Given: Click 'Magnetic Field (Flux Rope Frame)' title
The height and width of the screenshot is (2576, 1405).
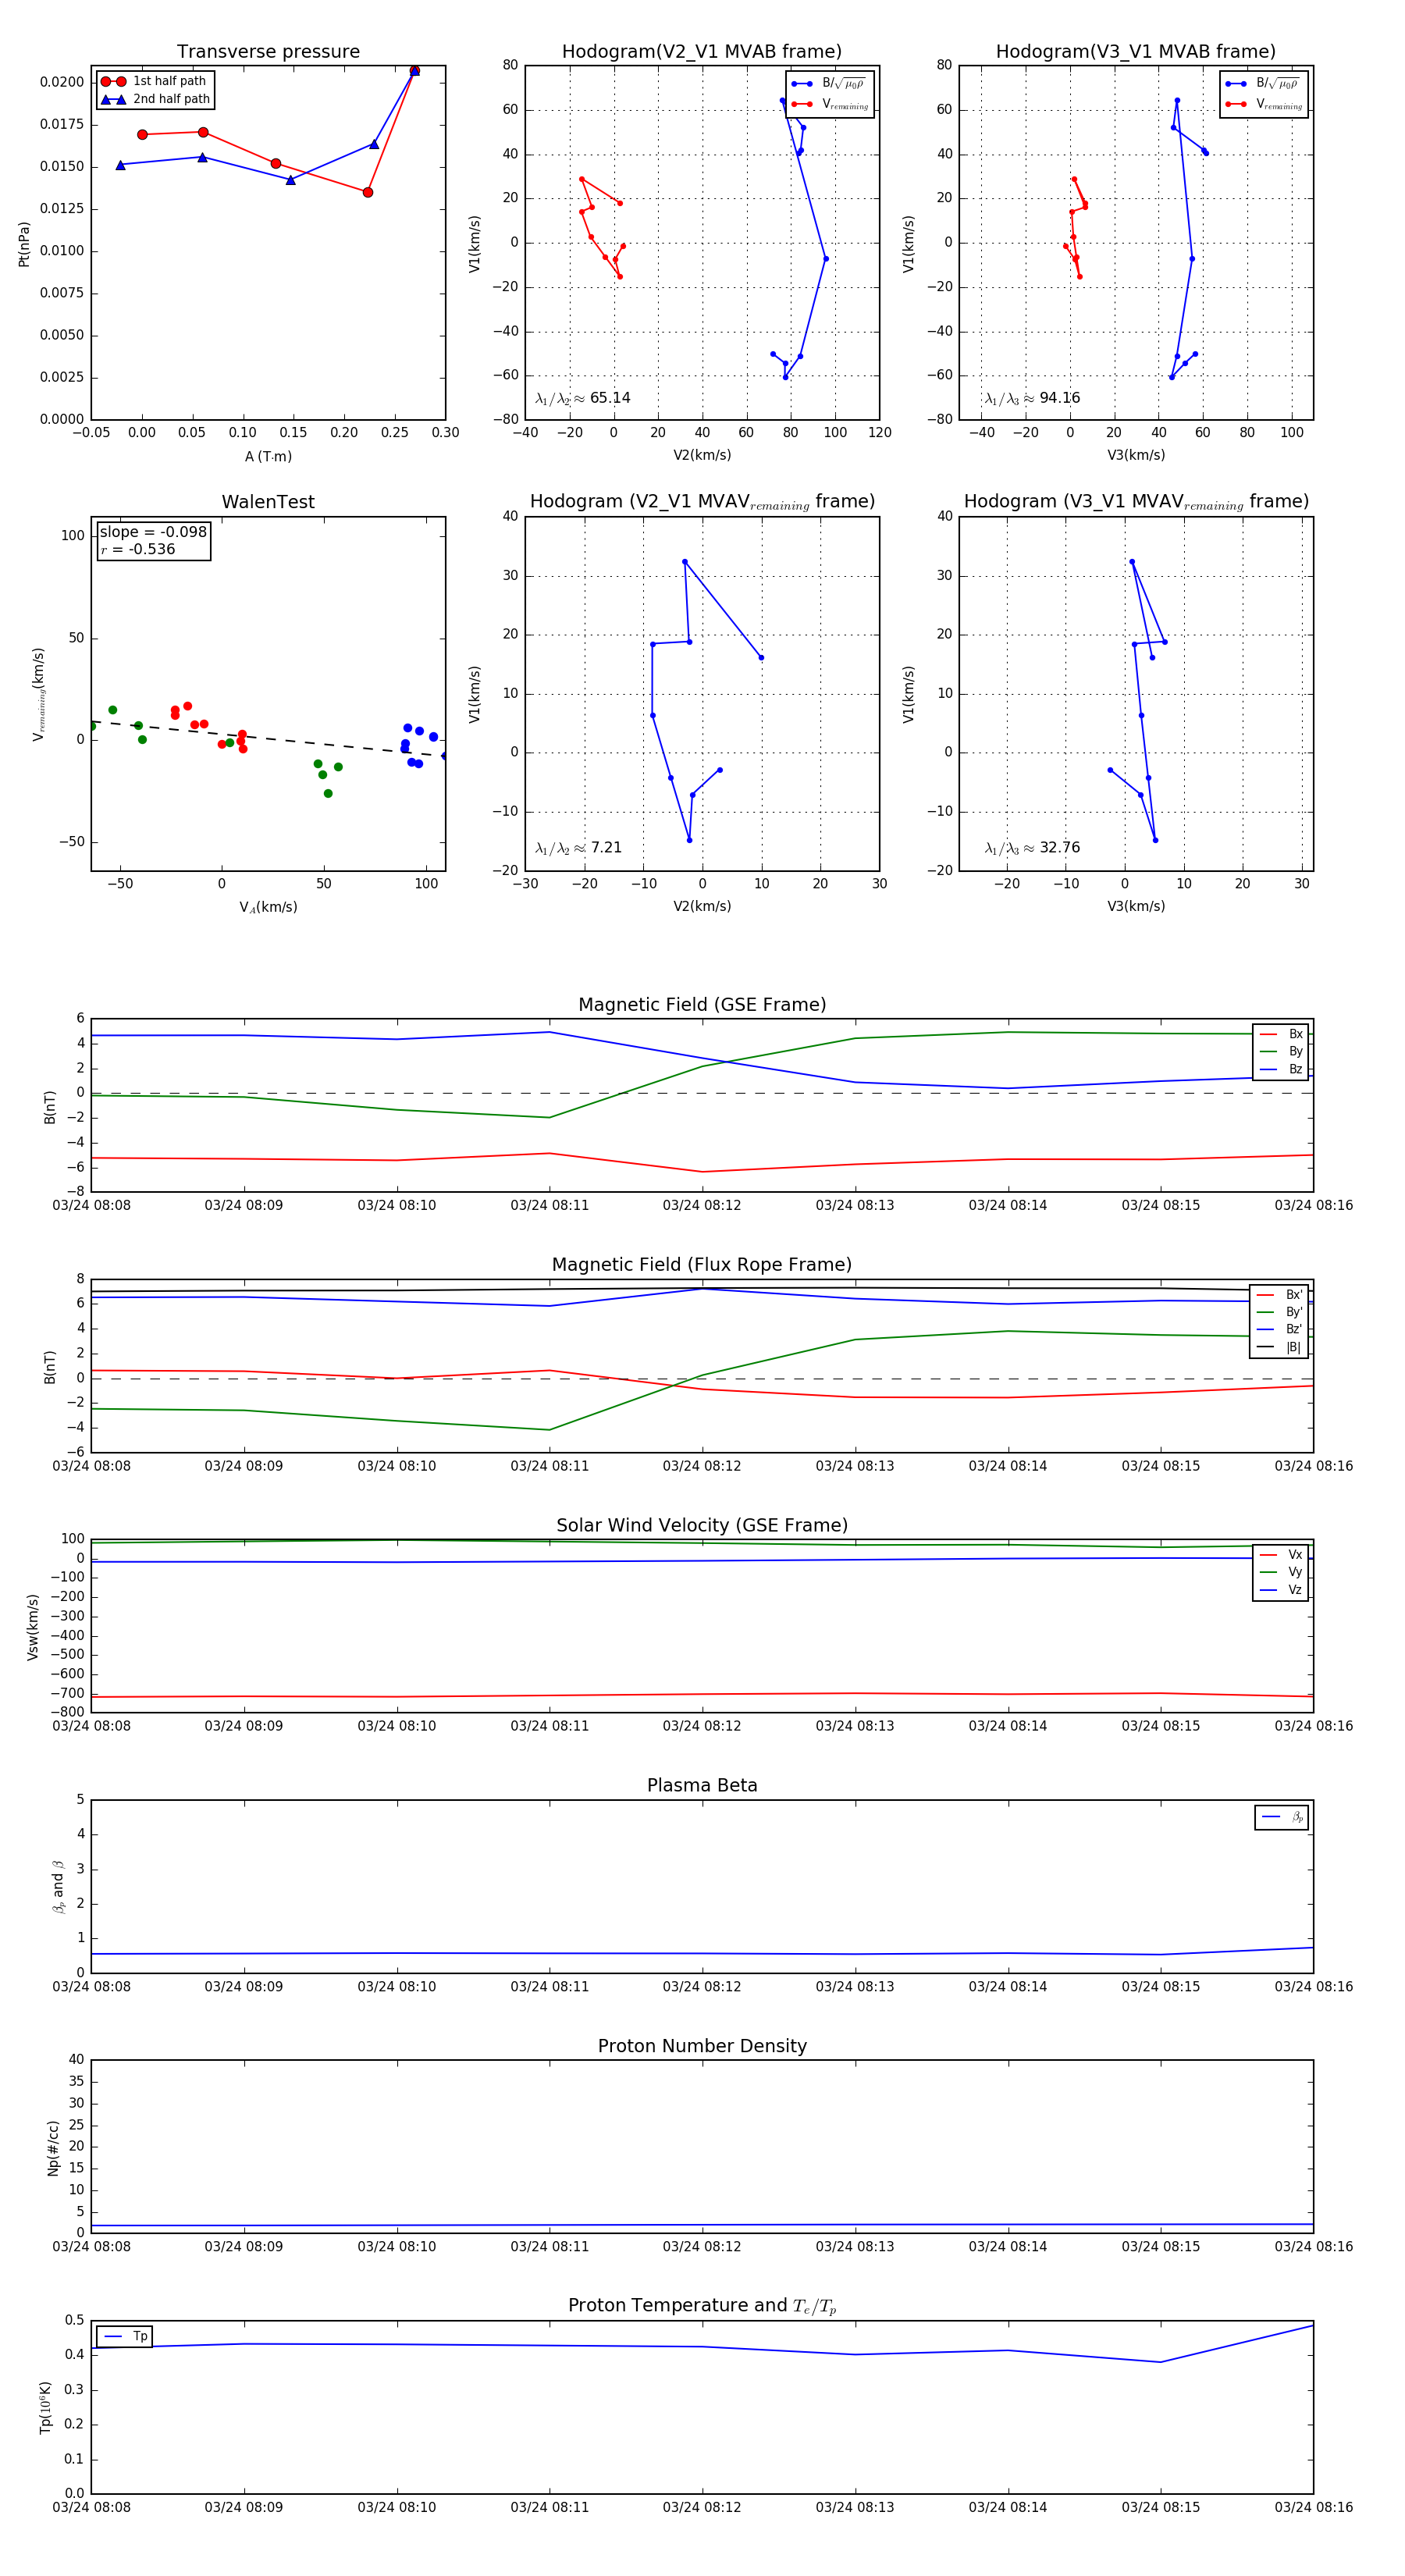Looking at the screenshot, I should coord(702,1264).
